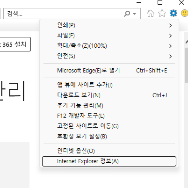Maximize the browser window
This screenshot has width=188, height=188.
160,2
